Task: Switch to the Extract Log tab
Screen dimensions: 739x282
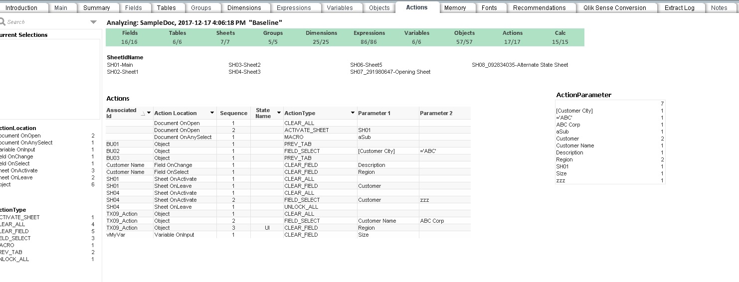Action: [680, 7]
